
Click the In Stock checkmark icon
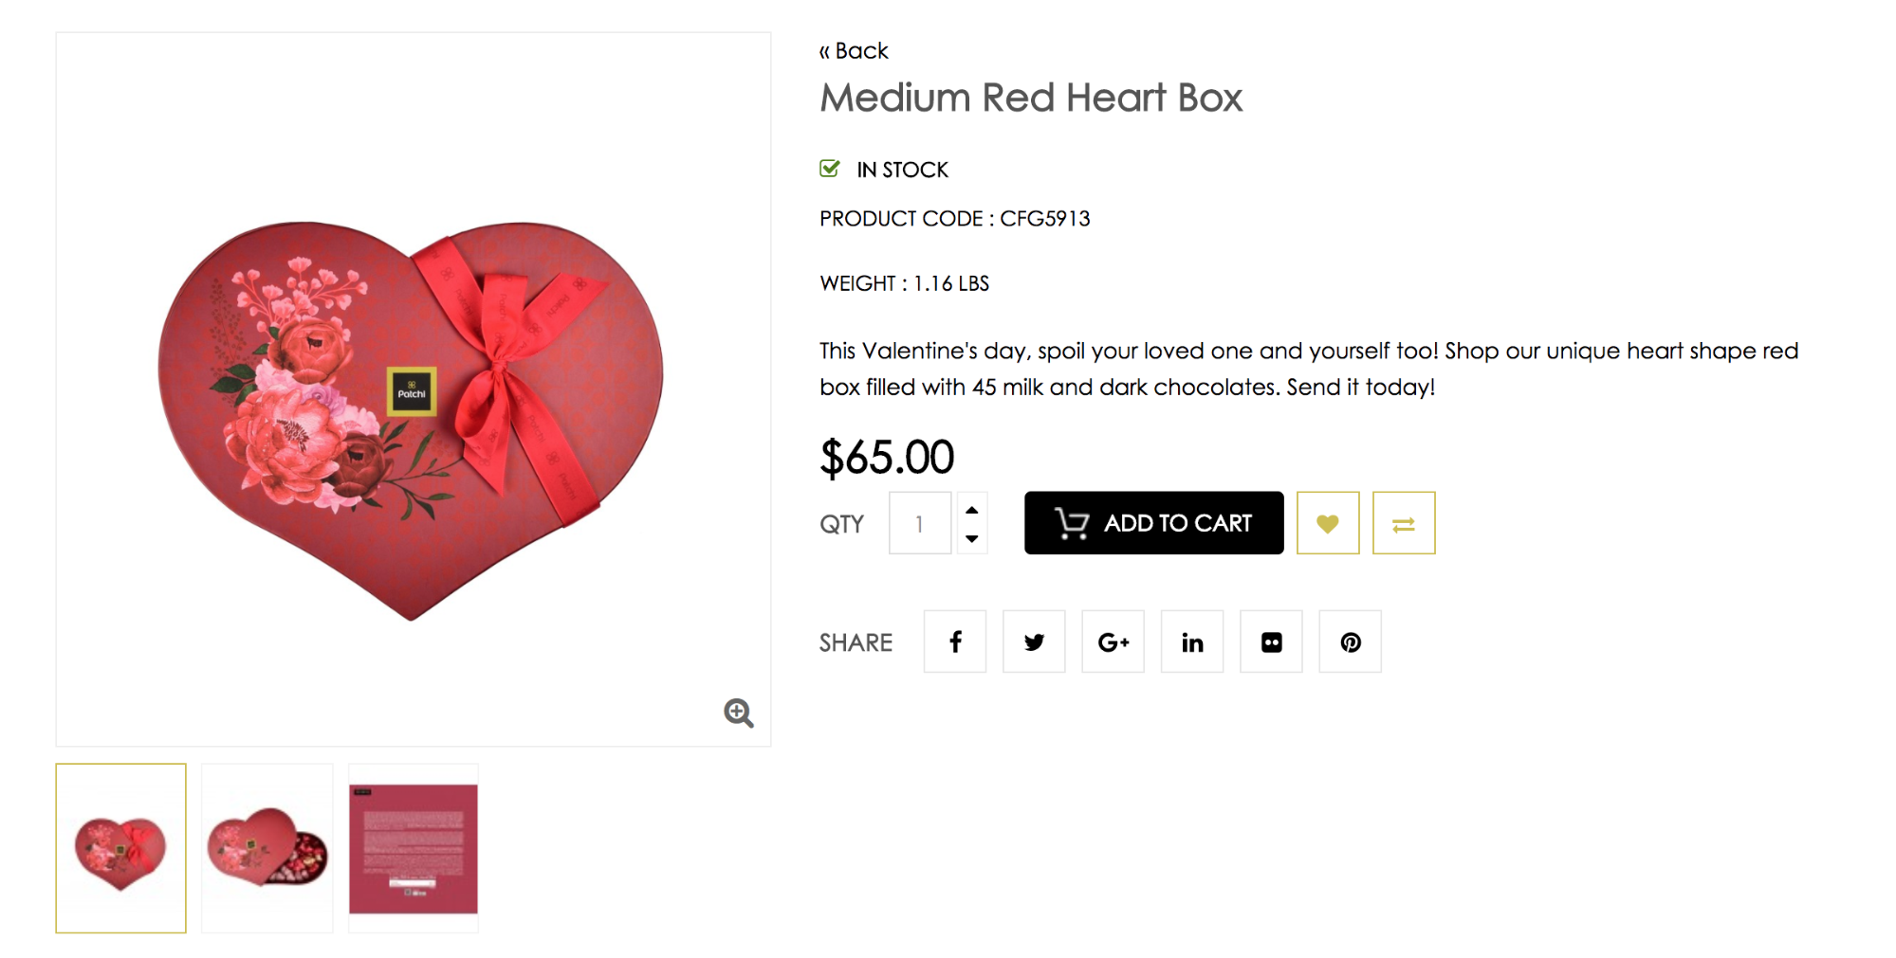pos(830,169)
